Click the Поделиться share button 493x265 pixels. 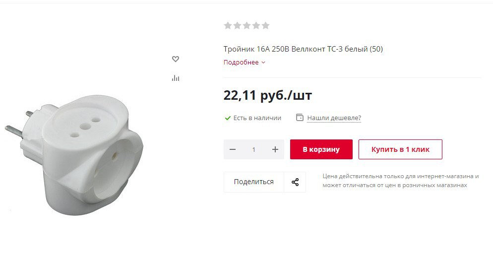pyautogui.click(x=254, y=182)
